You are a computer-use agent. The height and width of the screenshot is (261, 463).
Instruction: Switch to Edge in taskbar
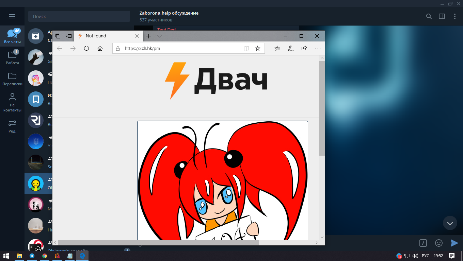click(82, 256)
